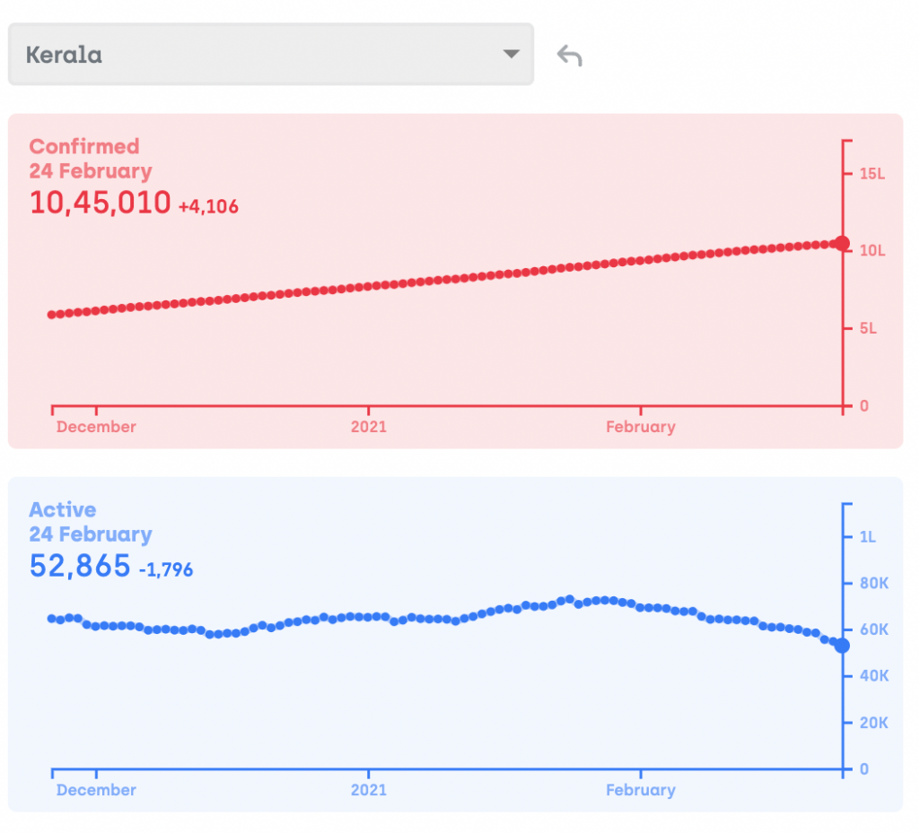Click the 80K tick on Active axis
919x833 pixels.
point(873,584)
